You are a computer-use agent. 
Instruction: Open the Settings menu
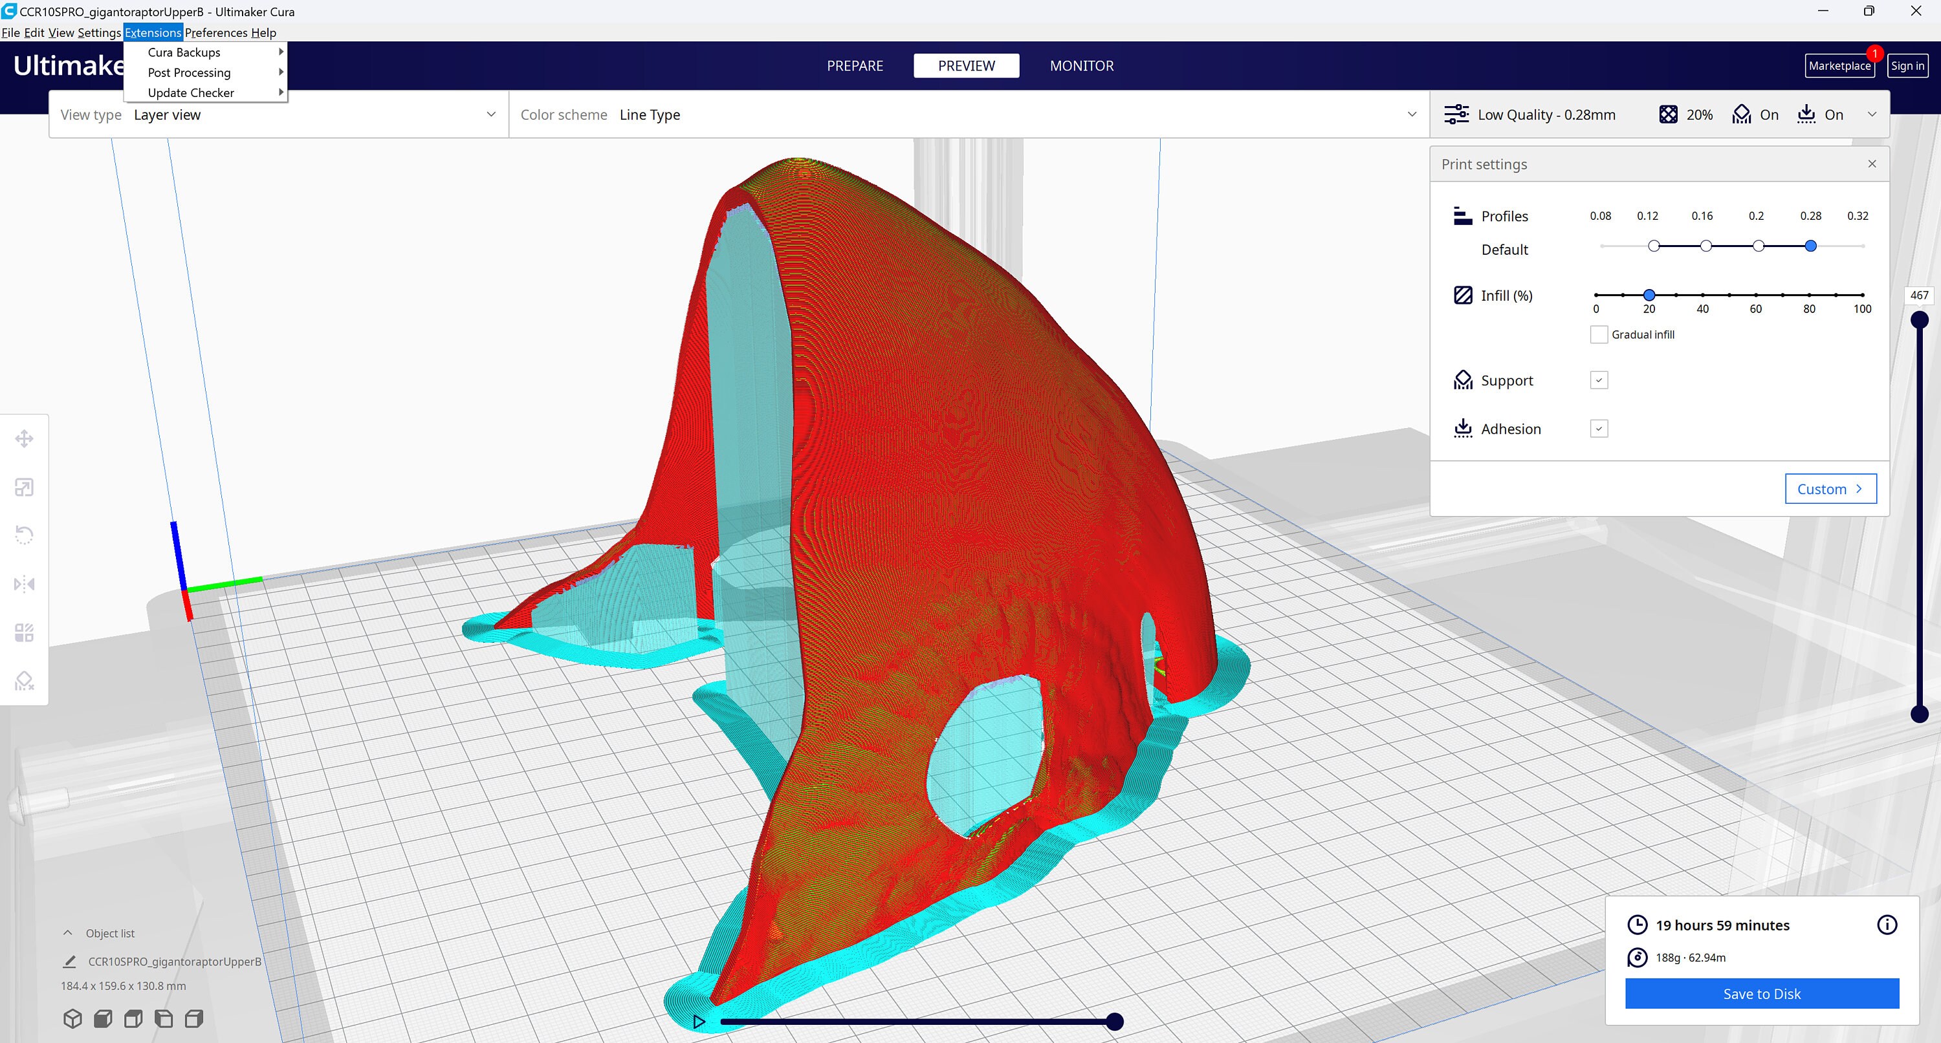pyautogui.click(x=99, y=32)
